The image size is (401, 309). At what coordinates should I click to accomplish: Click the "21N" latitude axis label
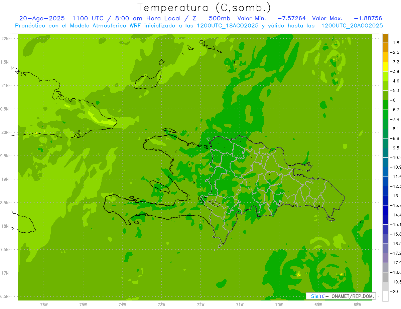[x=5, y=86]
